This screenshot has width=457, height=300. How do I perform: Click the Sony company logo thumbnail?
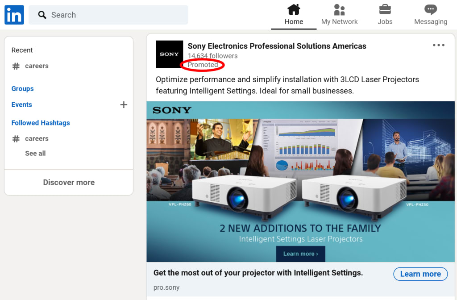169,54
